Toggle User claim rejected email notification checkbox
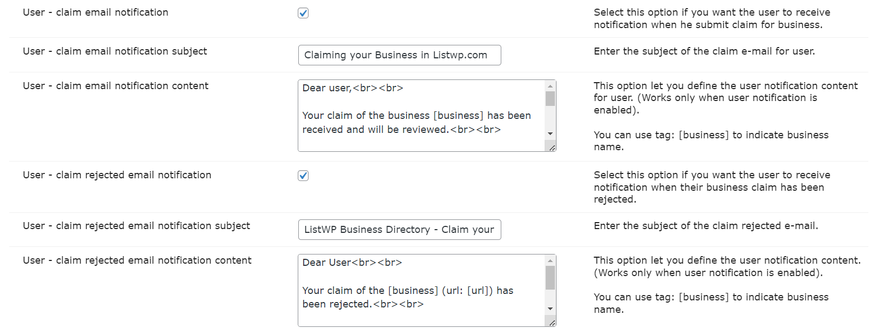877x335 pixels. coord(303,176)
